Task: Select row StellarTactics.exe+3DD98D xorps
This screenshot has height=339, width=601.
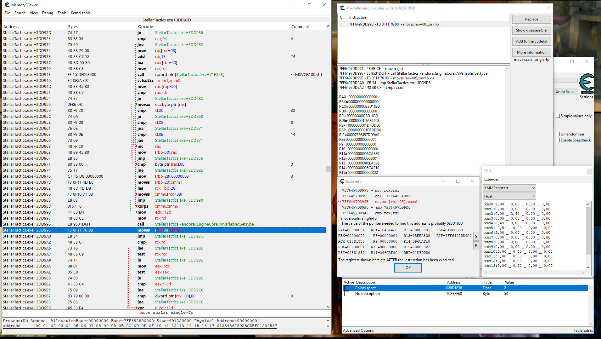Action: pos(164,206)
